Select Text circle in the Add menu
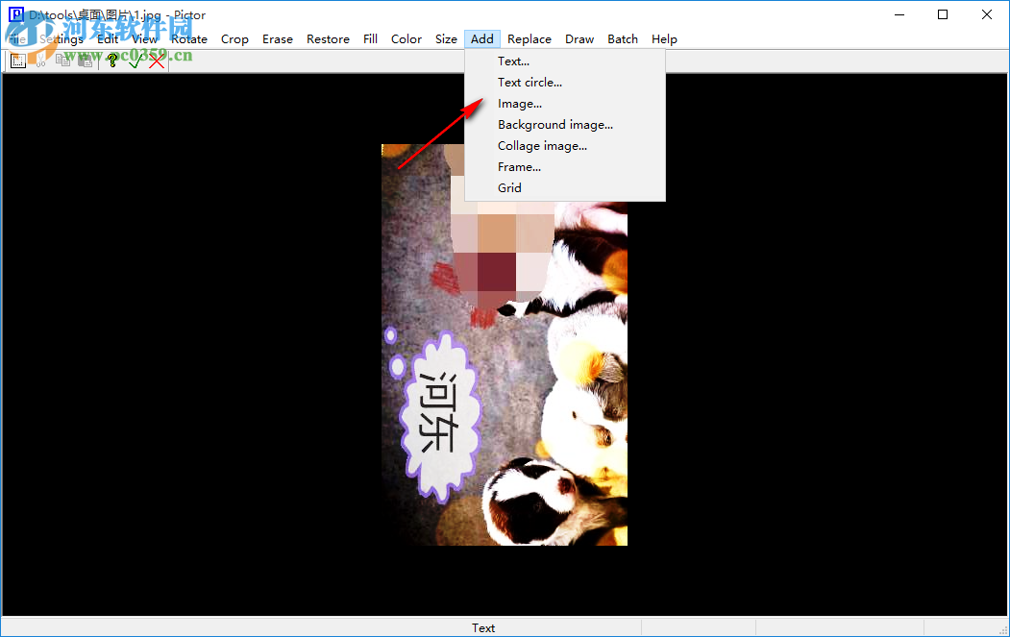Image resolution: width=1010 pixels, height=637 pixels. click(530, 82)
